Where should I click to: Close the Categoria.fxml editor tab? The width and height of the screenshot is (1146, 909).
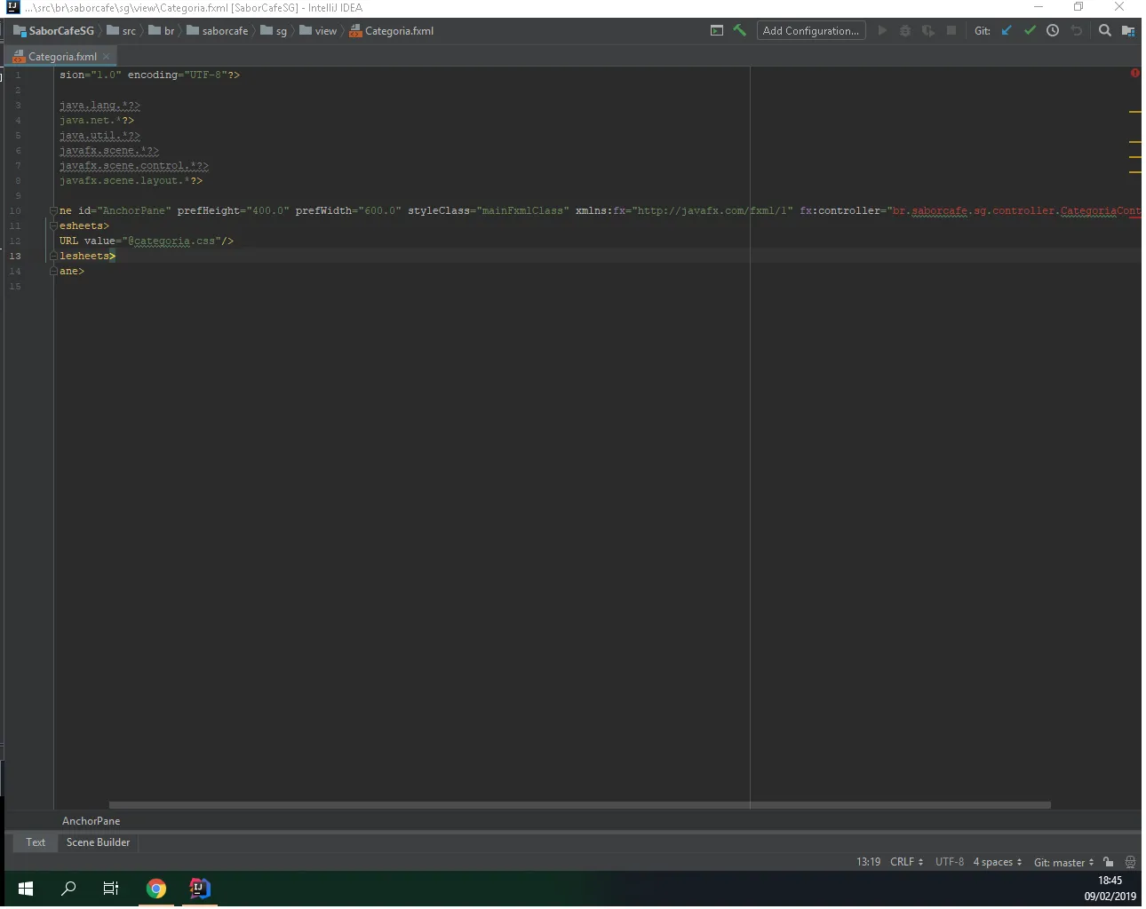[x=107, y=57]
